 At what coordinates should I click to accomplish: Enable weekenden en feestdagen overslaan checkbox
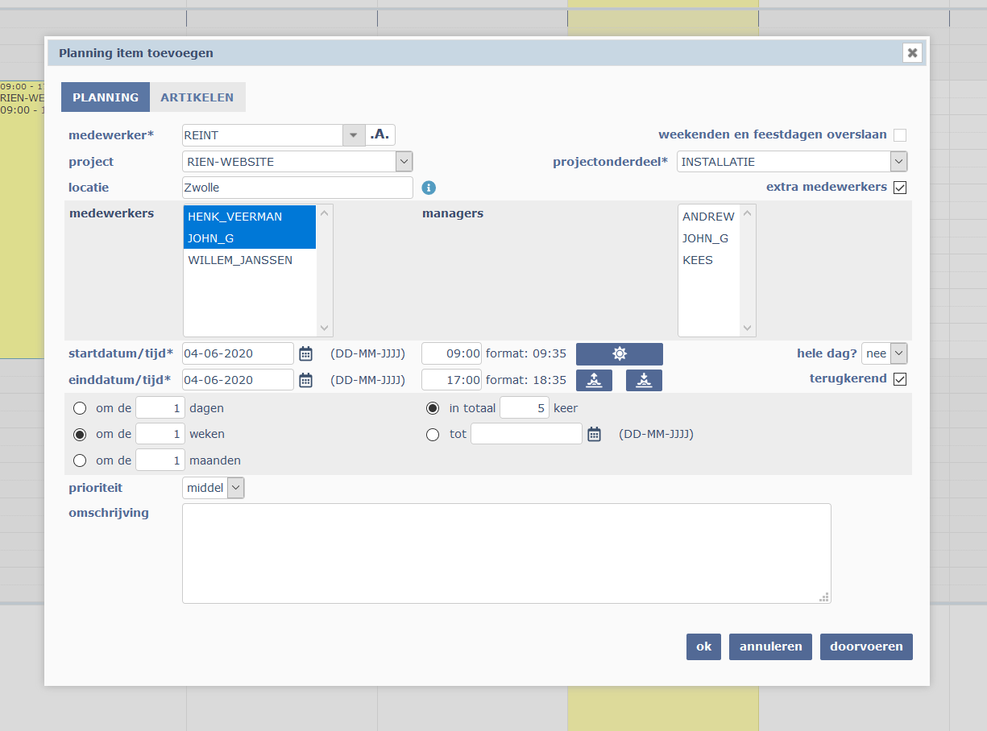899,135
